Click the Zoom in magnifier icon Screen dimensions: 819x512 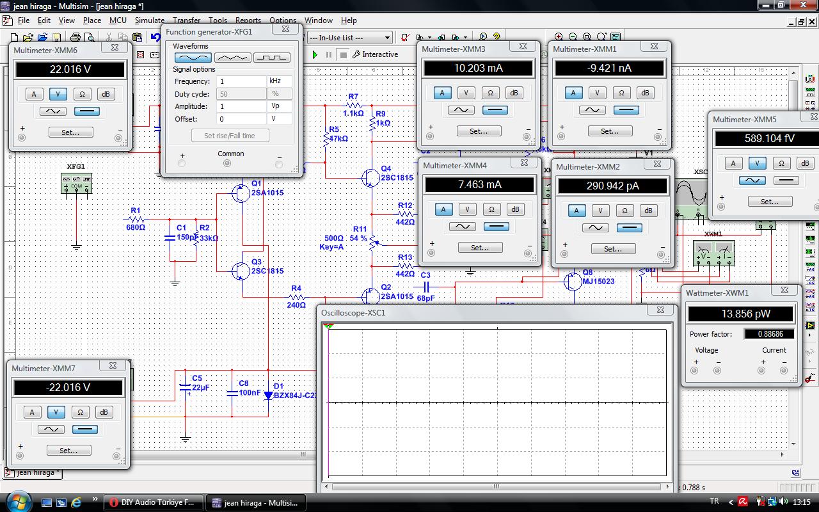(559, 38)
